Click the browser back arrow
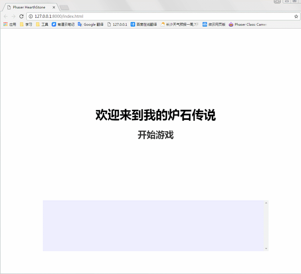 click(6, 16)
